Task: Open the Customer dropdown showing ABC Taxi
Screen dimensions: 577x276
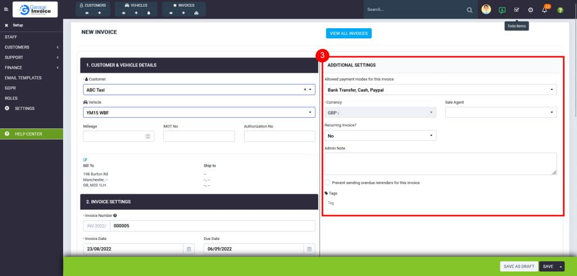Action: click(199, 90)
